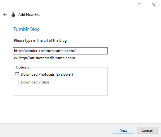Go back using the arrow icon
This screenshot has width=161, height=137.
tap(5, 14)
